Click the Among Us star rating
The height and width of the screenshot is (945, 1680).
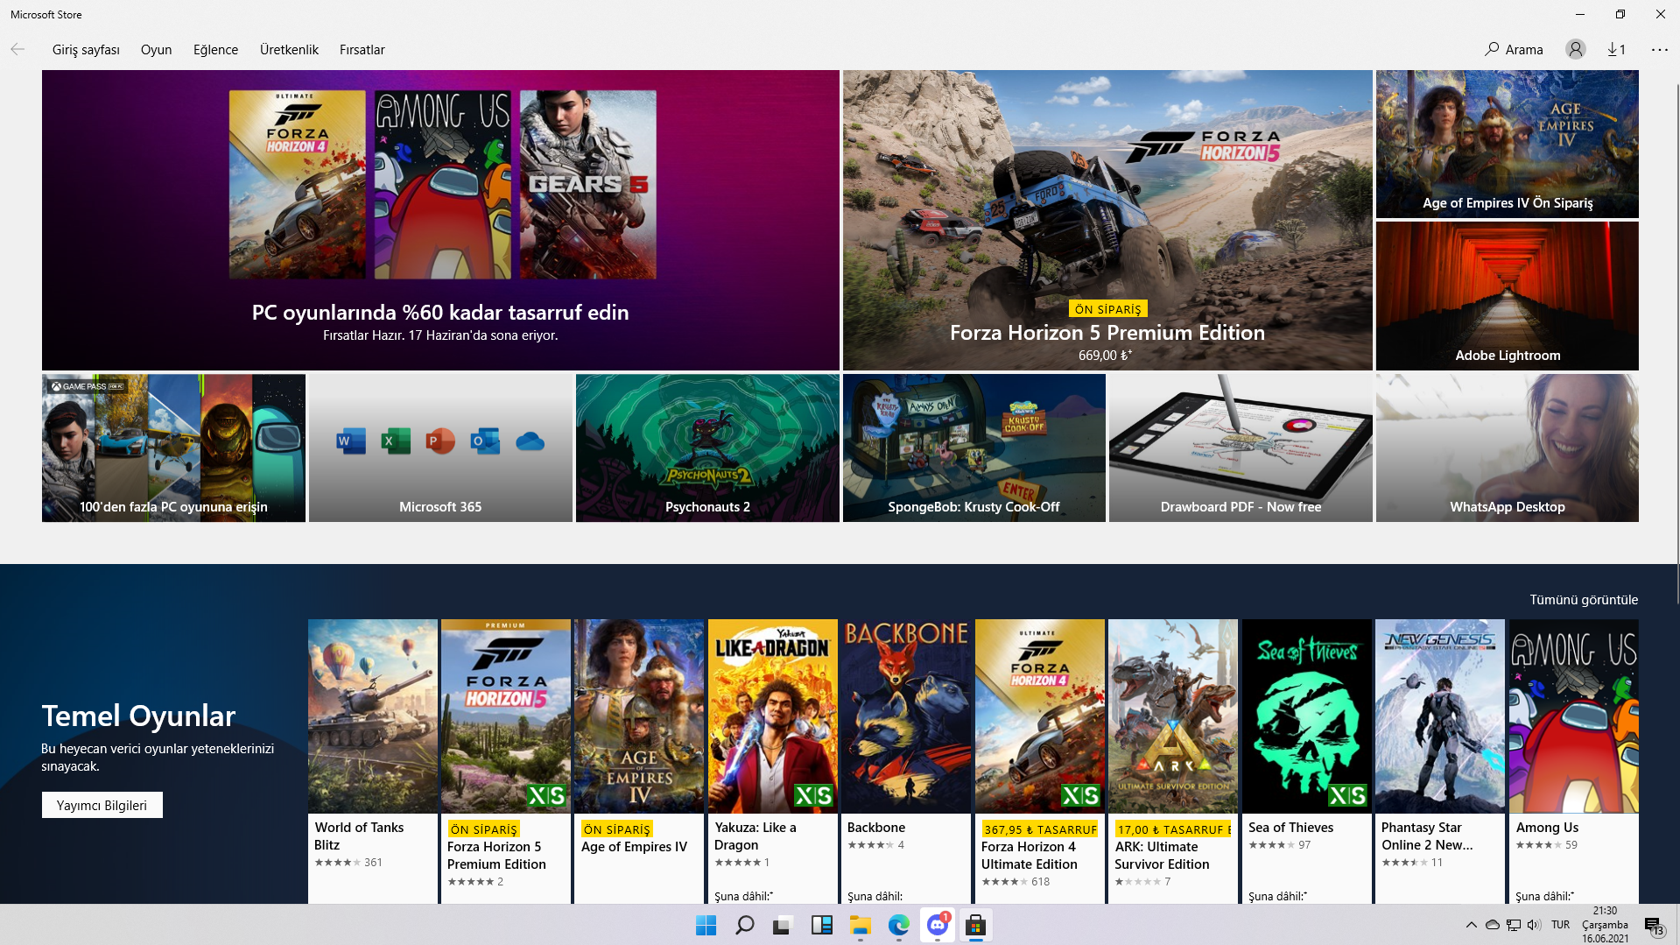coord(1538,844)
